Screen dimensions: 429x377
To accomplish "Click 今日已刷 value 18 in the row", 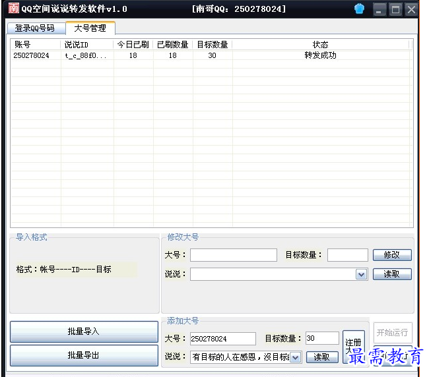I will (133, 55).
